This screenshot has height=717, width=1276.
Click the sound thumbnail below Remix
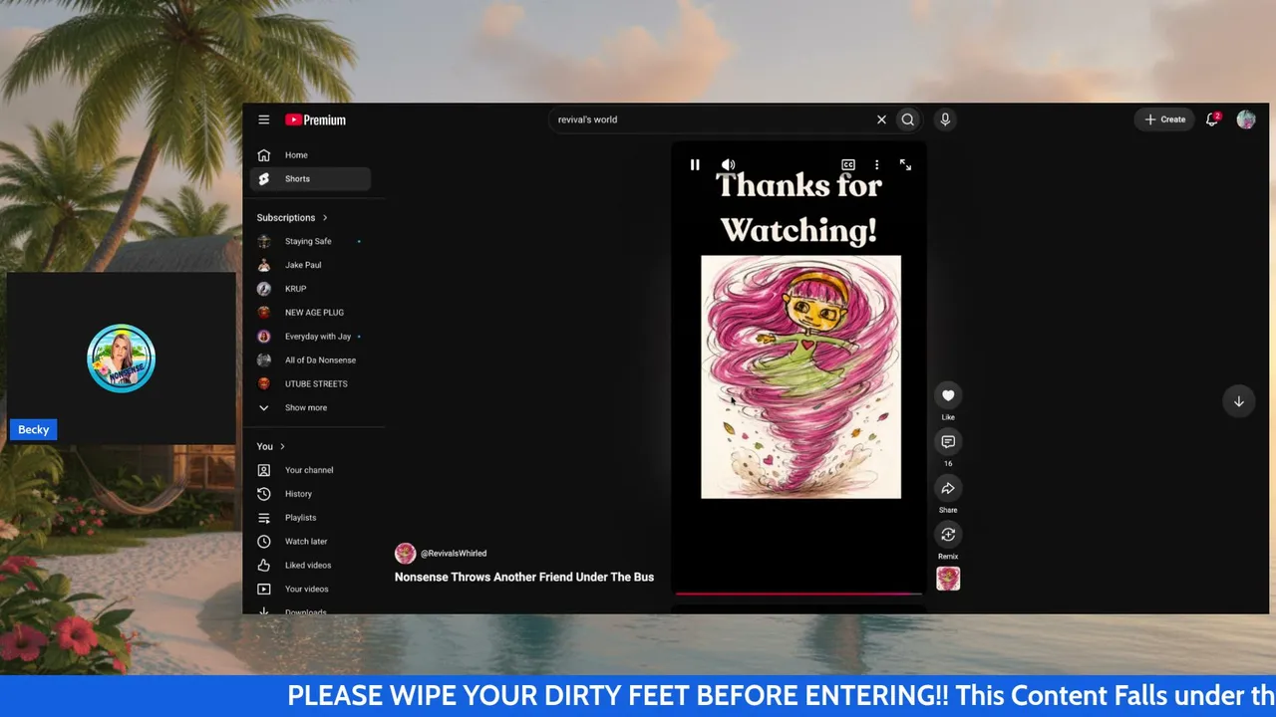pos(948,579)
